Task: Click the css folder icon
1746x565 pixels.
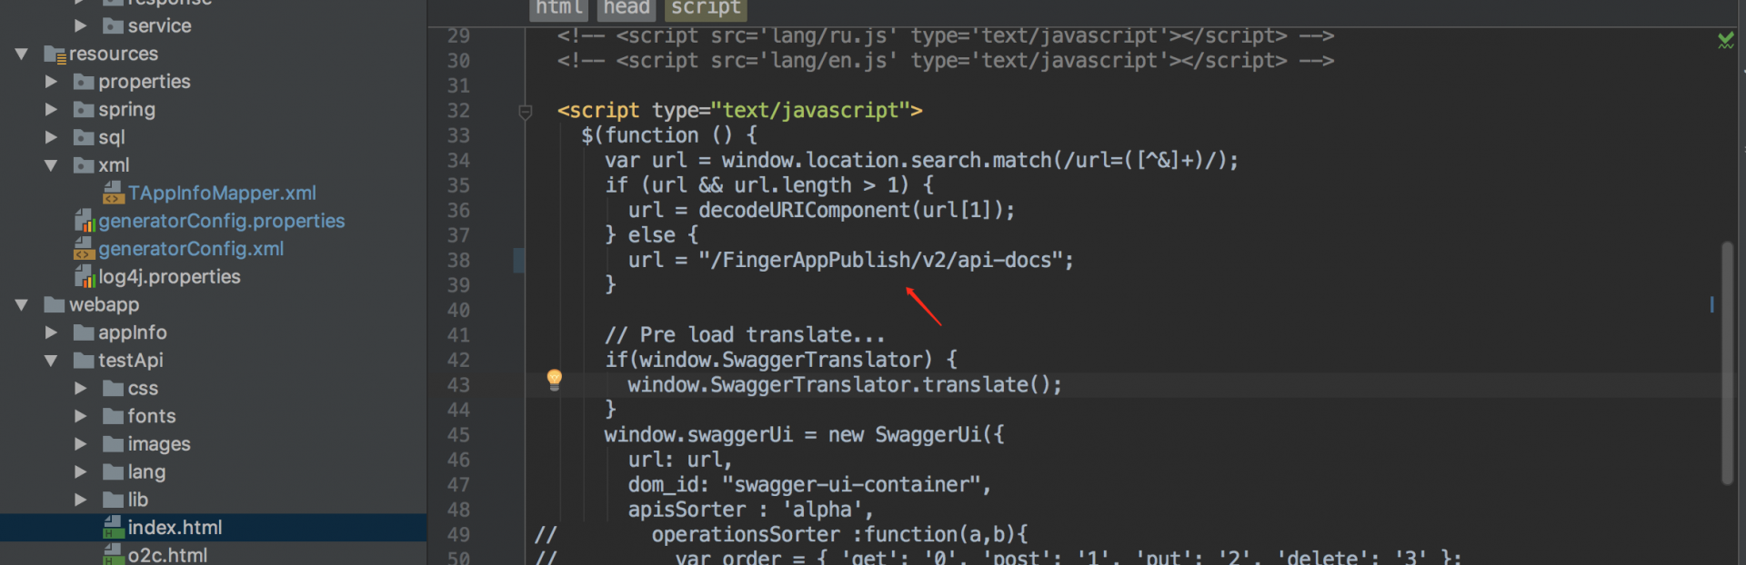Action: click(x=113, y=389)
